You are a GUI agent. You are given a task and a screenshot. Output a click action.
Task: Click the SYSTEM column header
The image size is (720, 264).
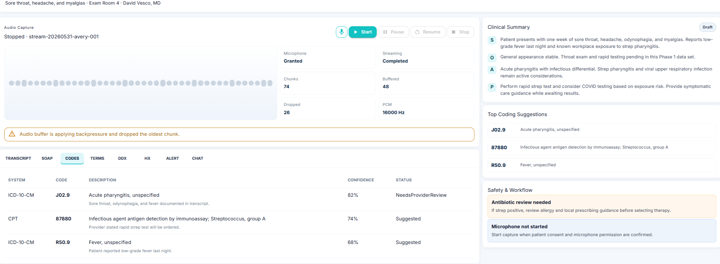[17, 180]
